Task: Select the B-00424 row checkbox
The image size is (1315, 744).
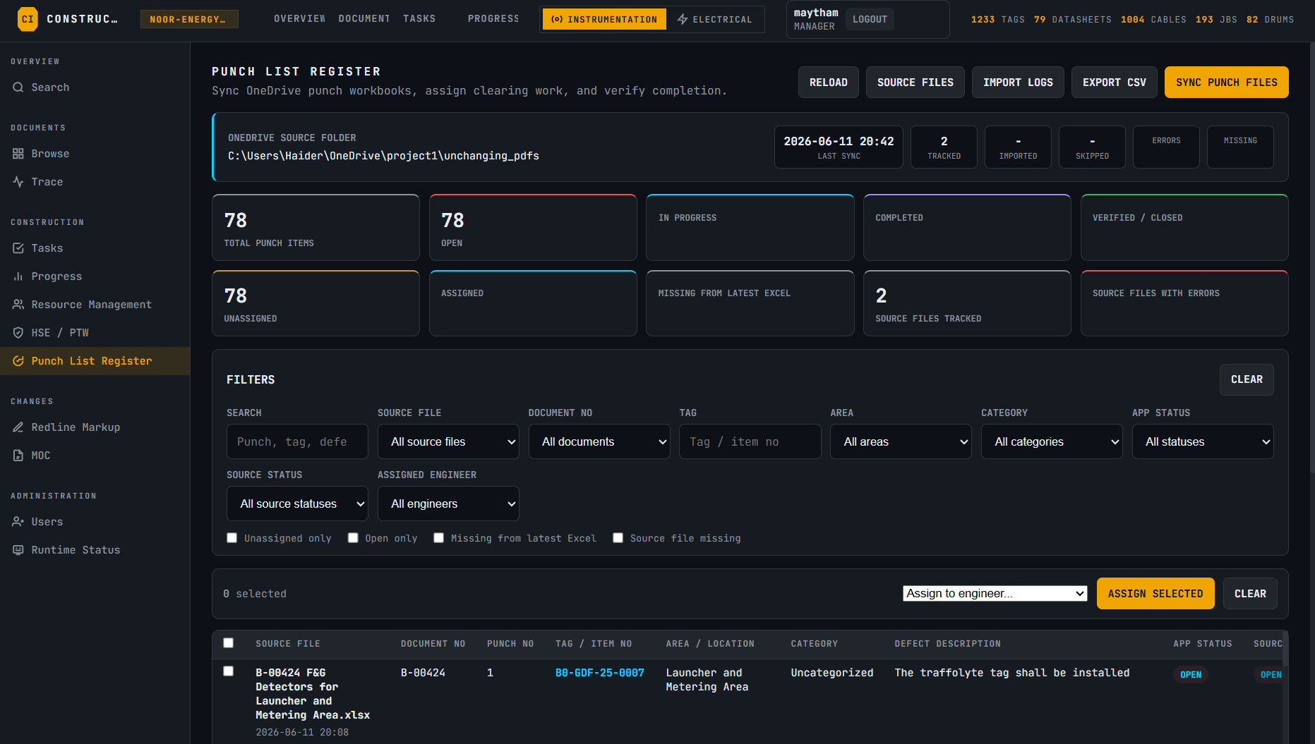Action: point(228,671)
